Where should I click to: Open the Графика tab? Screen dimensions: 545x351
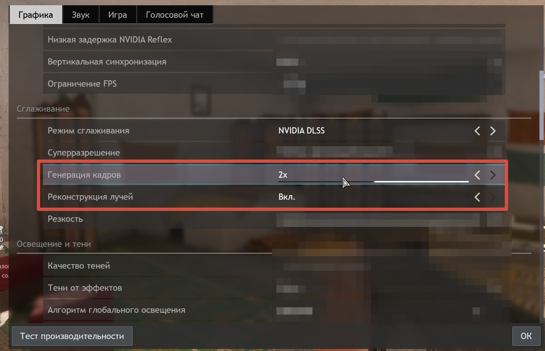pos(36,15)
